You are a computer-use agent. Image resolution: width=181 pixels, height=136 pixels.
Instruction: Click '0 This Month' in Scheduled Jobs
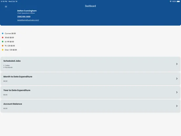tap(8, 67)
